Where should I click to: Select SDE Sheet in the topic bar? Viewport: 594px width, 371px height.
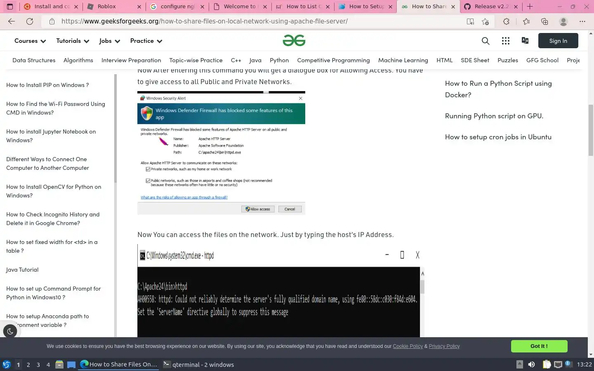click(475, 60)
